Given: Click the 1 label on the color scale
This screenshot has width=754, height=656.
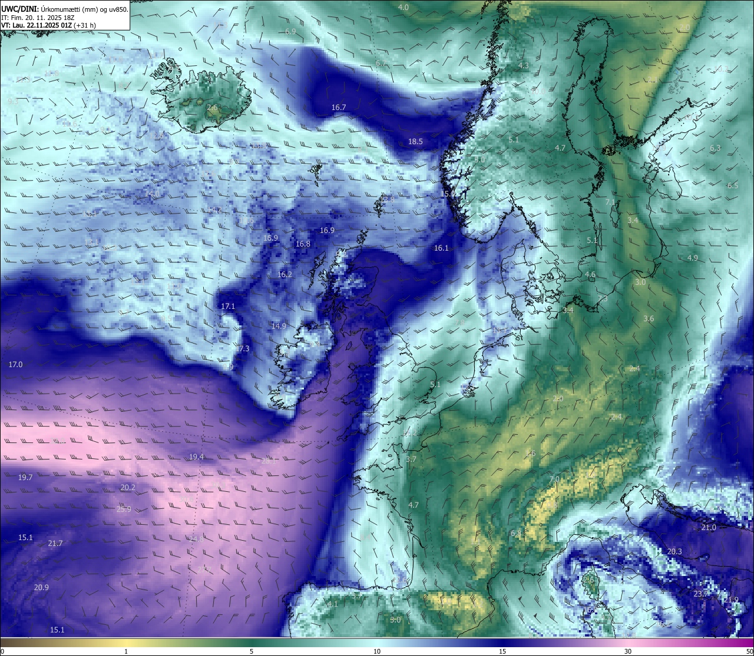Looking at the screenshot, I should point(126,651).
